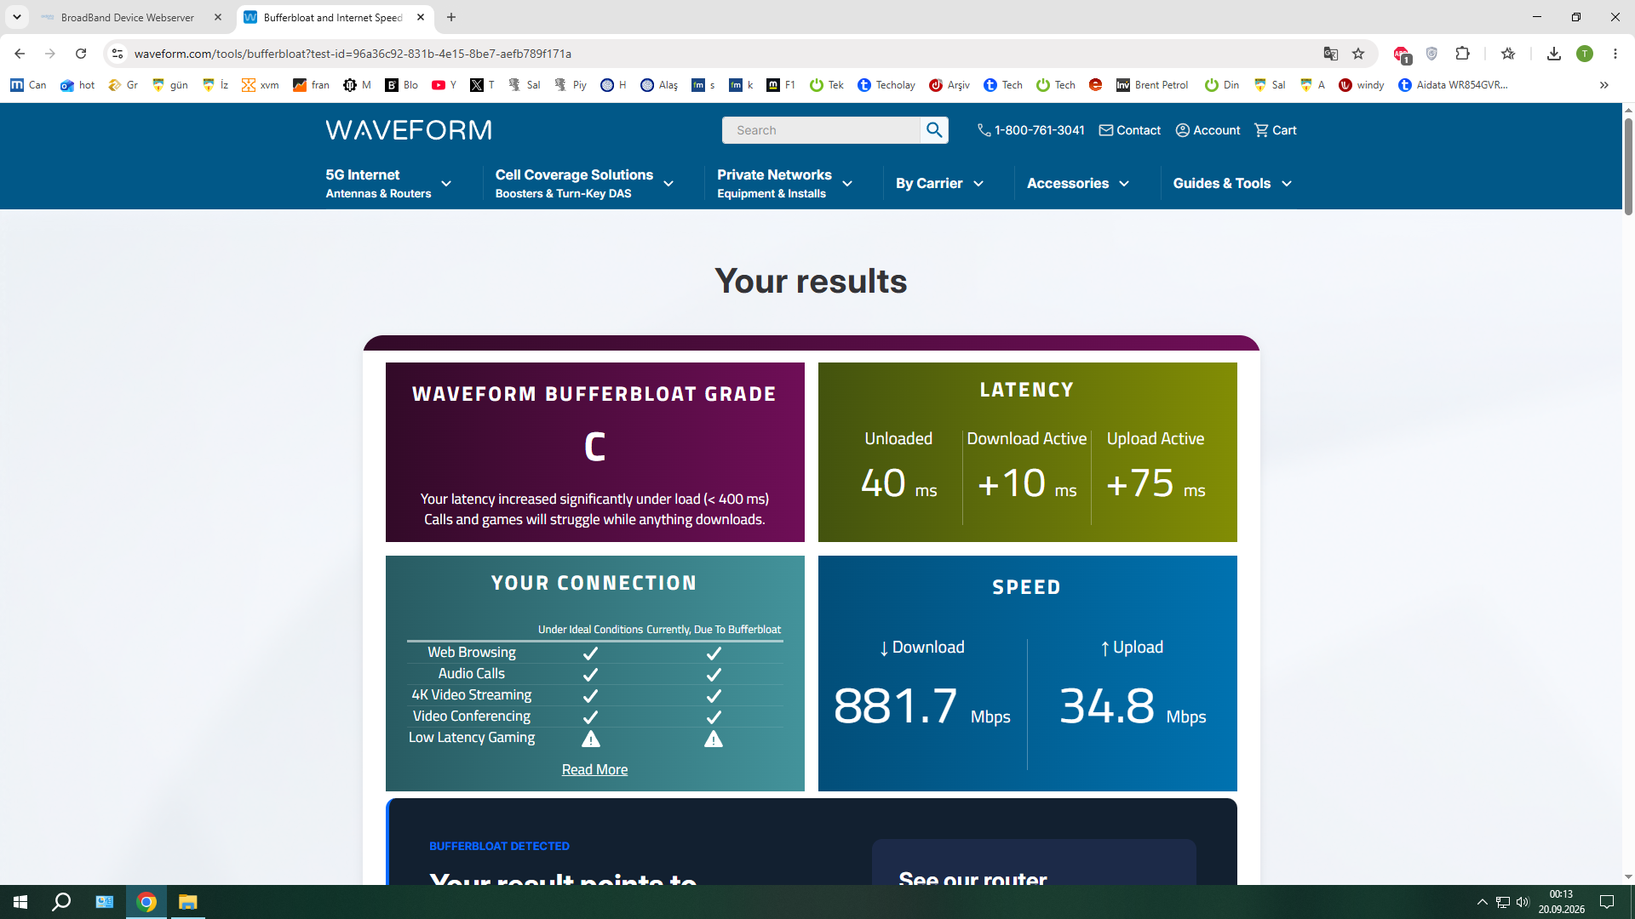
Task: Open the Contact page
Action: (1130, 130)
